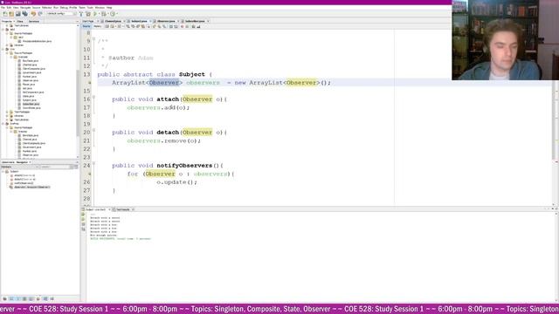Click the Source view button

[x=86, y=26]
